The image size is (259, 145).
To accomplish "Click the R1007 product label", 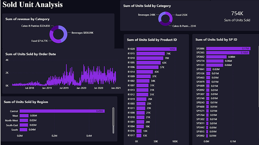I will pyautogui.click(x=131, y=86).
